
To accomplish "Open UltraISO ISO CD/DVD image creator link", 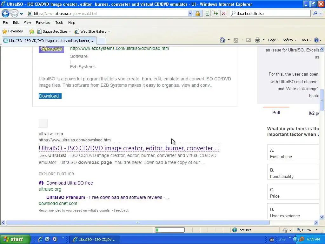I will coord(129,148).
